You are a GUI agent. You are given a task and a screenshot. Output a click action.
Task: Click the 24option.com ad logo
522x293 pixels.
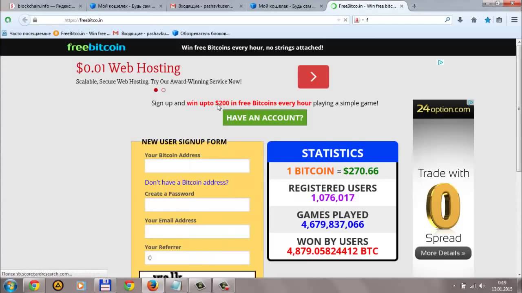(443, 109)
